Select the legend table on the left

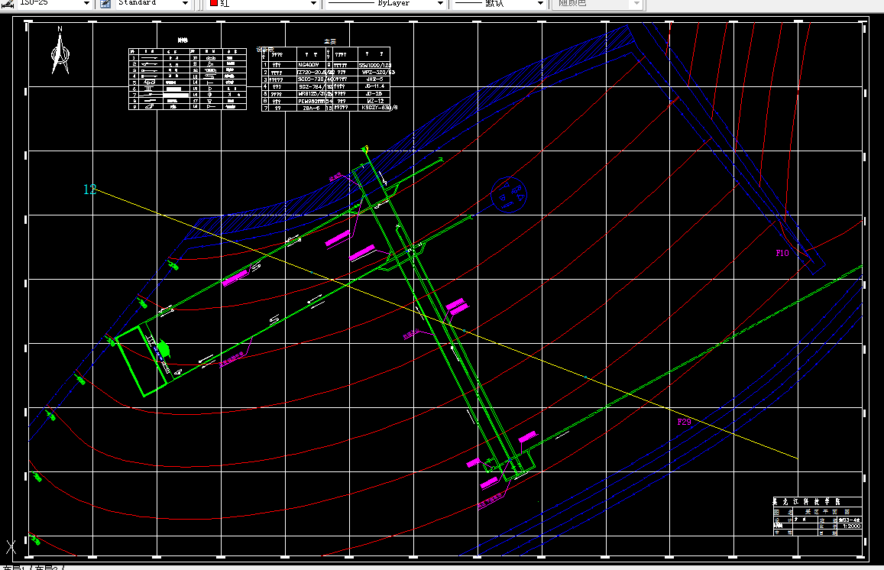click(187, 79)
